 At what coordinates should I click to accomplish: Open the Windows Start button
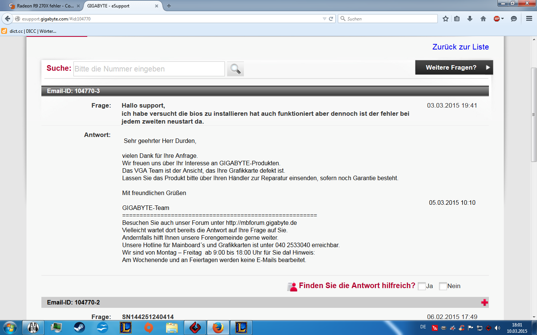10,328
